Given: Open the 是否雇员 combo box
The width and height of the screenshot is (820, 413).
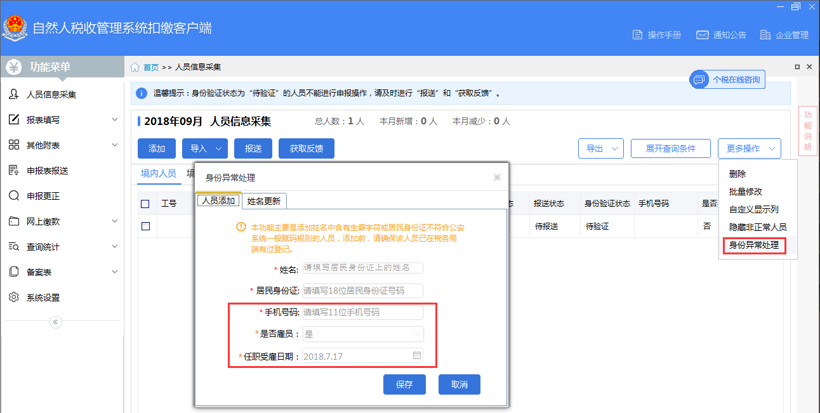Looking at the screenshot, I should coord(363,334).
